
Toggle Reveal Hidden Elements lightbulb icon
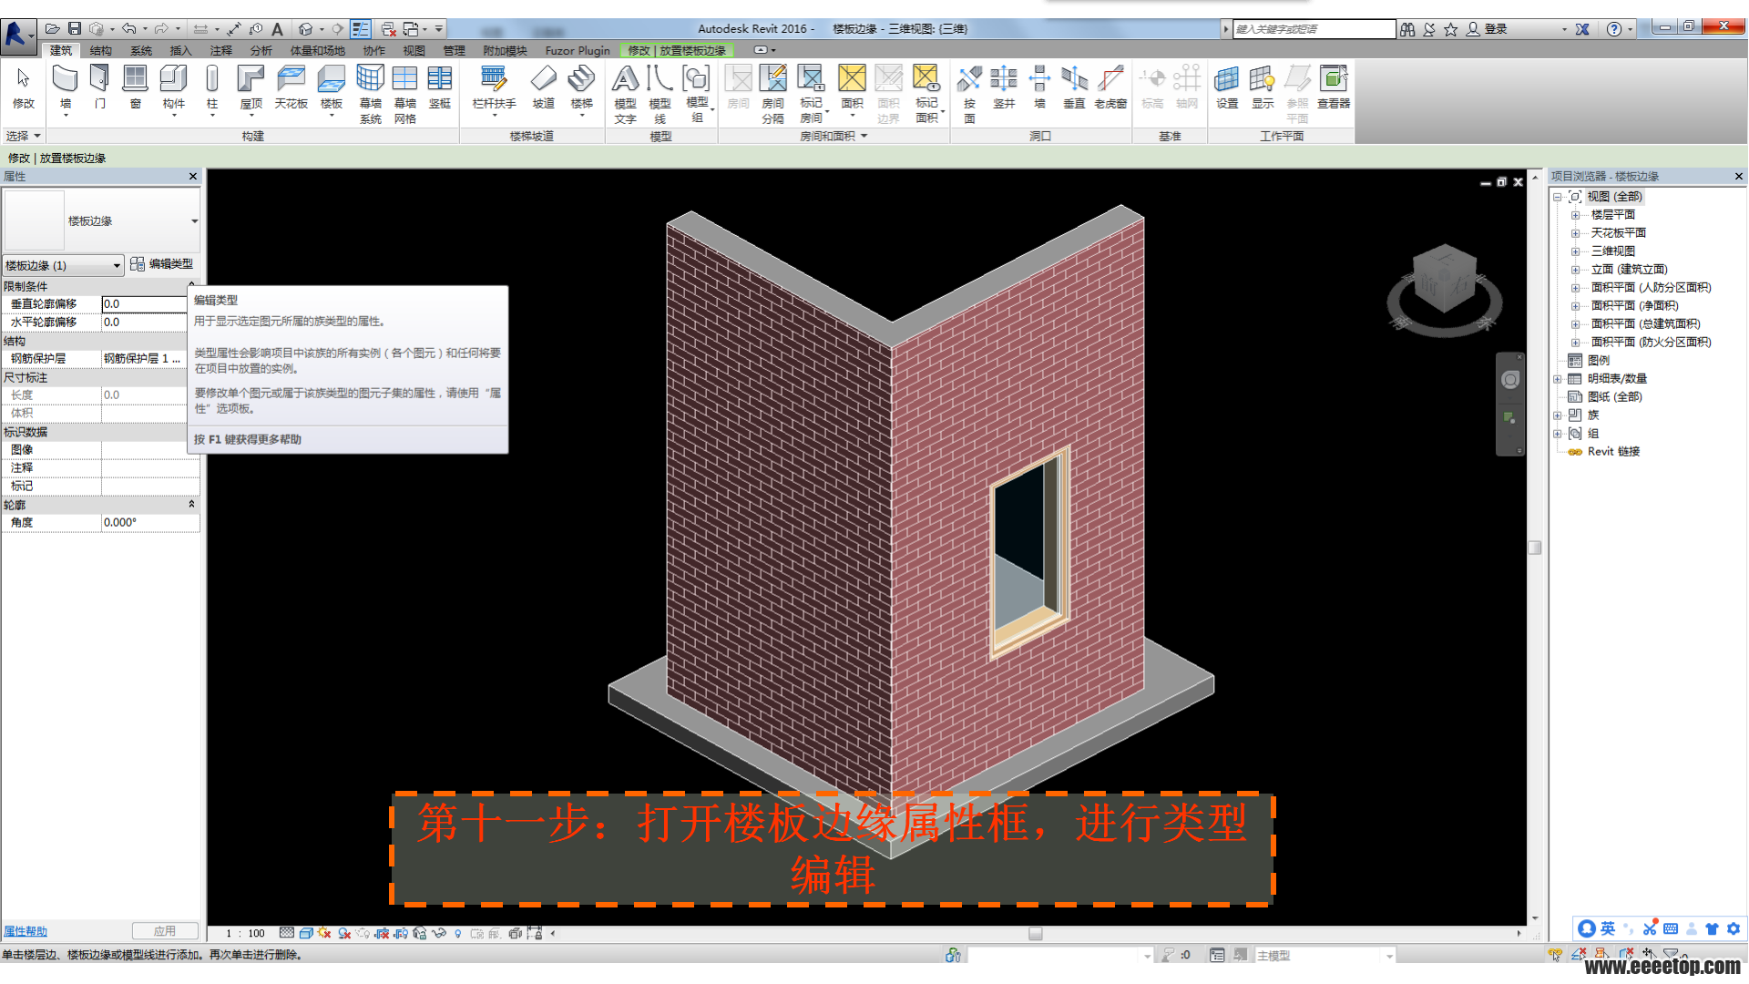(457, 933)
